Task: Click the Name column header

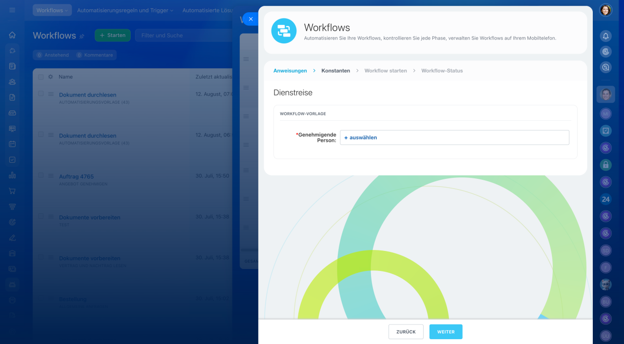Action: 66,77
